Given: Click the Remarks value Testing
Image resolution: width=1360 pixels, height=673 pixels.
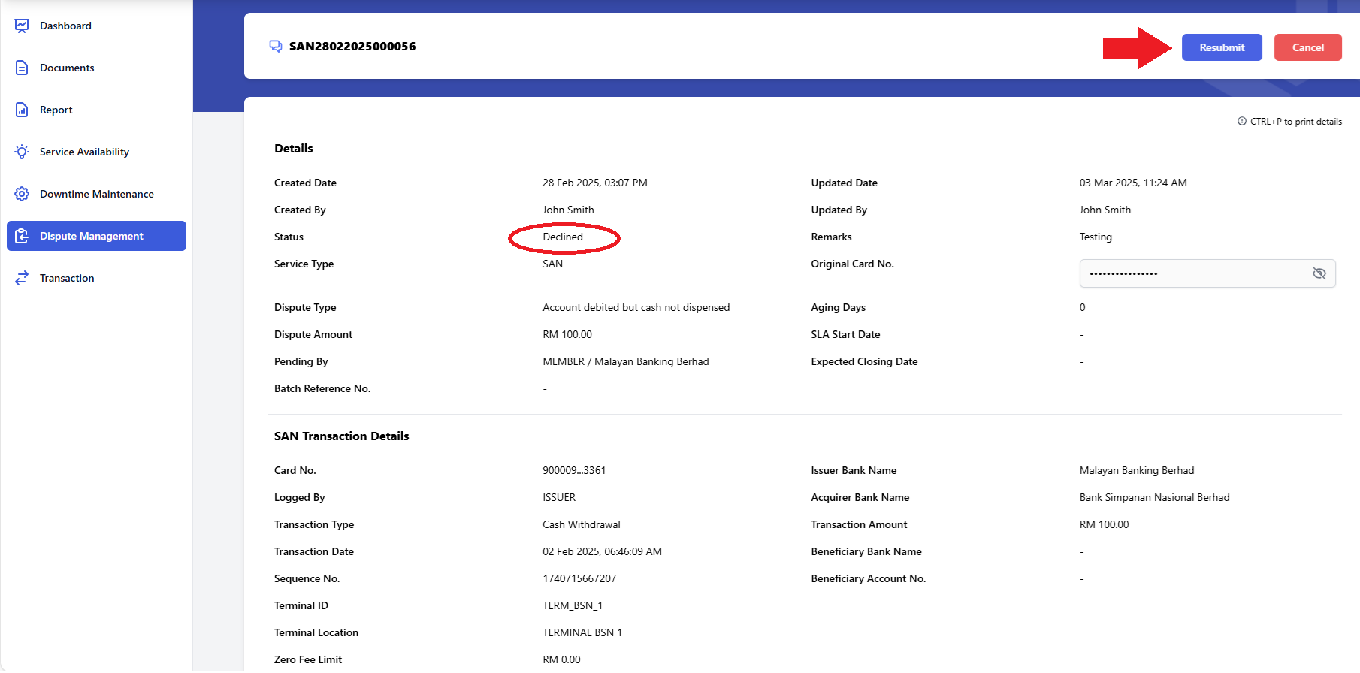Looking at the screenshot, I should [x=1096, y=237].
